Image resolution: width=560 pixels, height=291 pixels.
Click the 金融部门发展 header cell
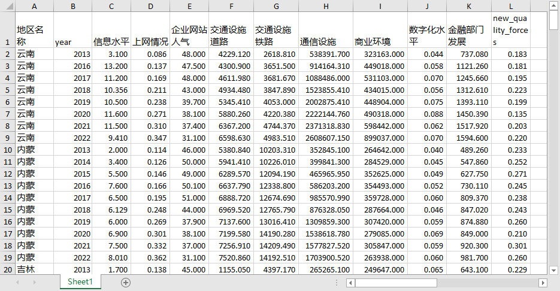(469, 29)
